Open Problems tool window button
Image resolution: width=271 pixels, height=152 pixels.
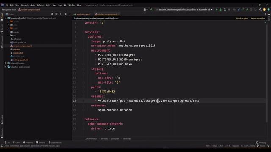pyautogui.click(x=28, y=143)
